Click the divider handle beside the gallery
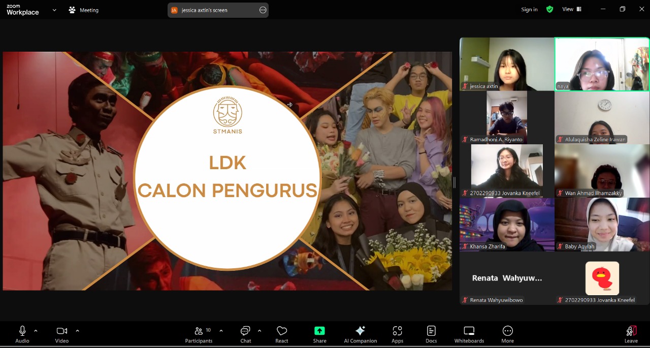 click(454, 183)
